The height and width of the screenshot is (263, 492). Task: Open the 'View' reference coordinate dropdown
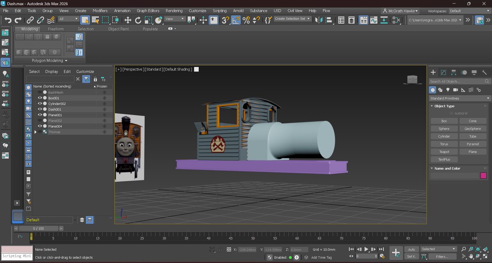pos(175,19)
